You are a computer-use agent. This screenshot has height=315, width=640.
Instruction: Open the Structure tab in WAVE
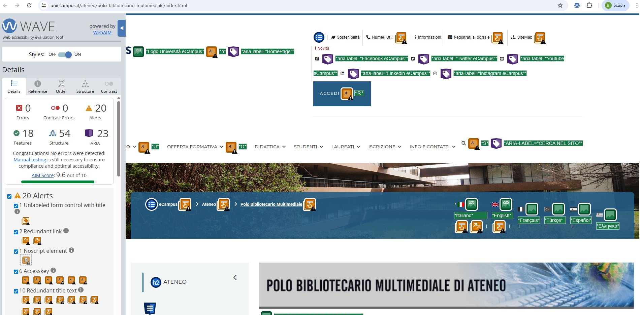tap(85, 87)
